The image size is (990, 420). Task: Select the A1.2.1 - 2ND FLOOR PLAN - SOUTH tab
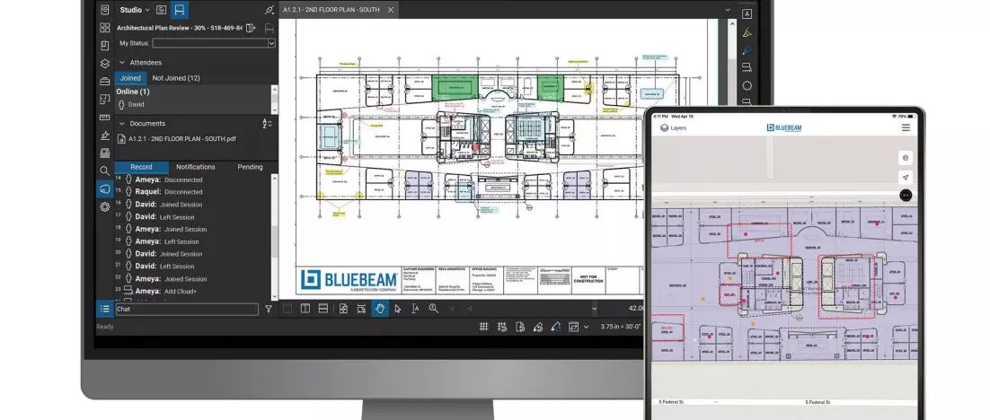331,10
